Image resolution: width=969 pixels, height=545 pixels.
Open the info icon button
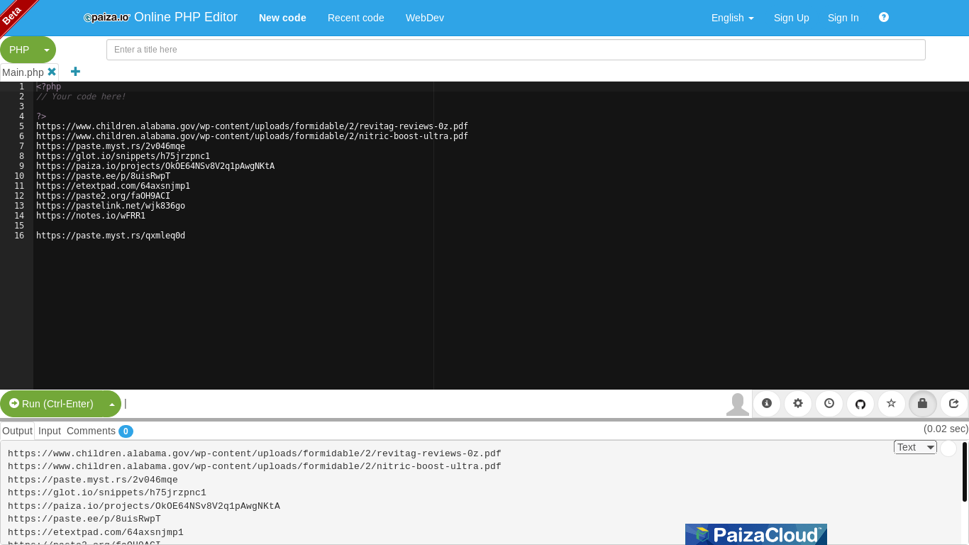pos(767,404)
